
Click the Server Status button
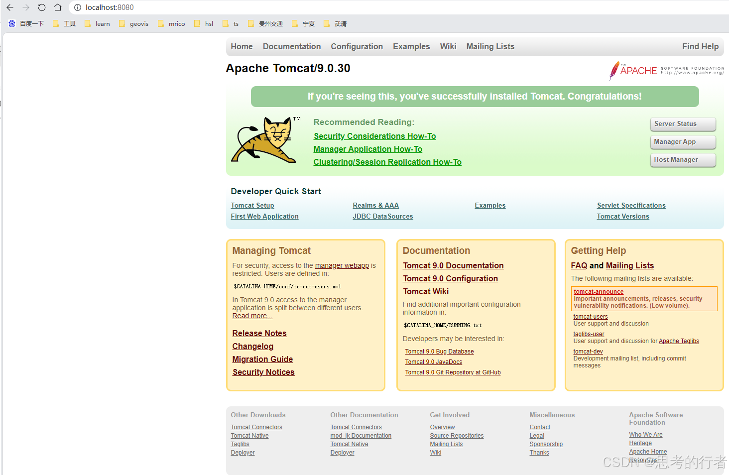[x=683, y=124]
